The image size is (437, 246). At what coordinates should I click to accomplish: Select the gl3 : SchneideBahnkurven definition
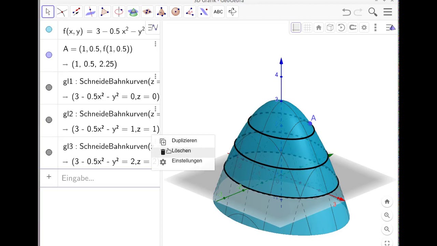pyautogui.click(x=108, y=146)
